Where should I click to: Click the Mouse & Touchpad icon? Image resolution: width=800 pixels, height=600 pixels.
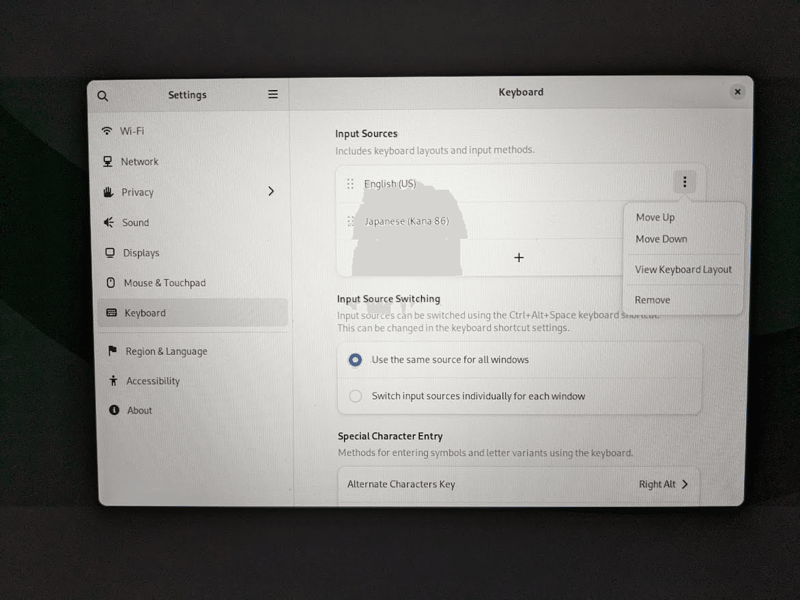(x=111, y=283)
